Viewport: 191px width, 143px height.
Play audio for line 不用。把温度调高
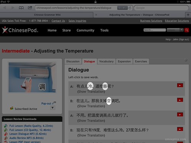pyautogui.click(x=180, y=114)
